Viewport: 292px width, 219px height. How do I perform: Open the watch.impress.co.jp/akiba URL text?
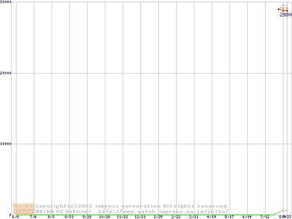(x=163, y=212)
